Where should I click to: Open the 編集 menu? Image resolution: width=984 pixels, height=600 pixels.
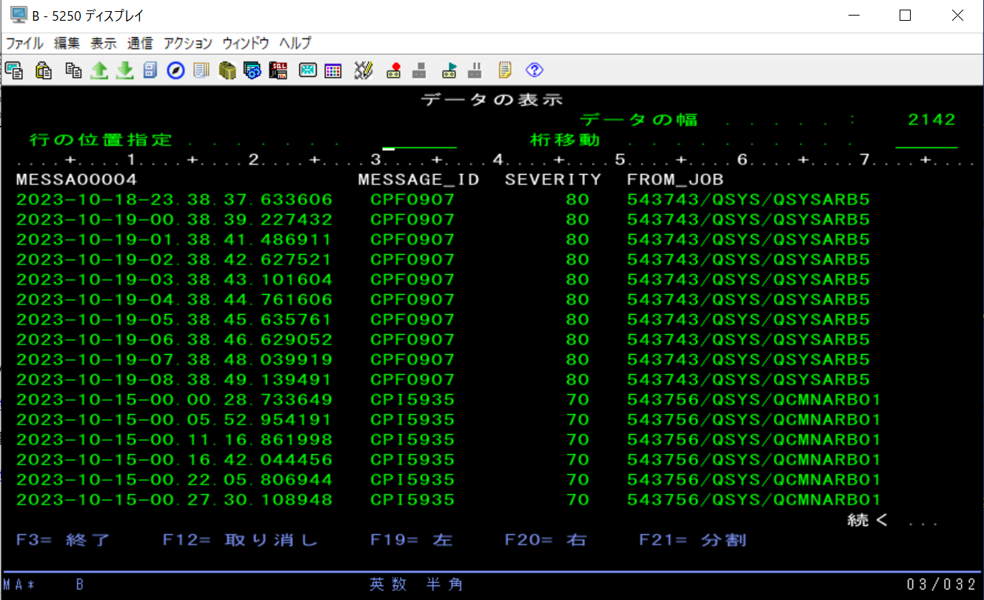pyautogui.click(x=67, y=43)
